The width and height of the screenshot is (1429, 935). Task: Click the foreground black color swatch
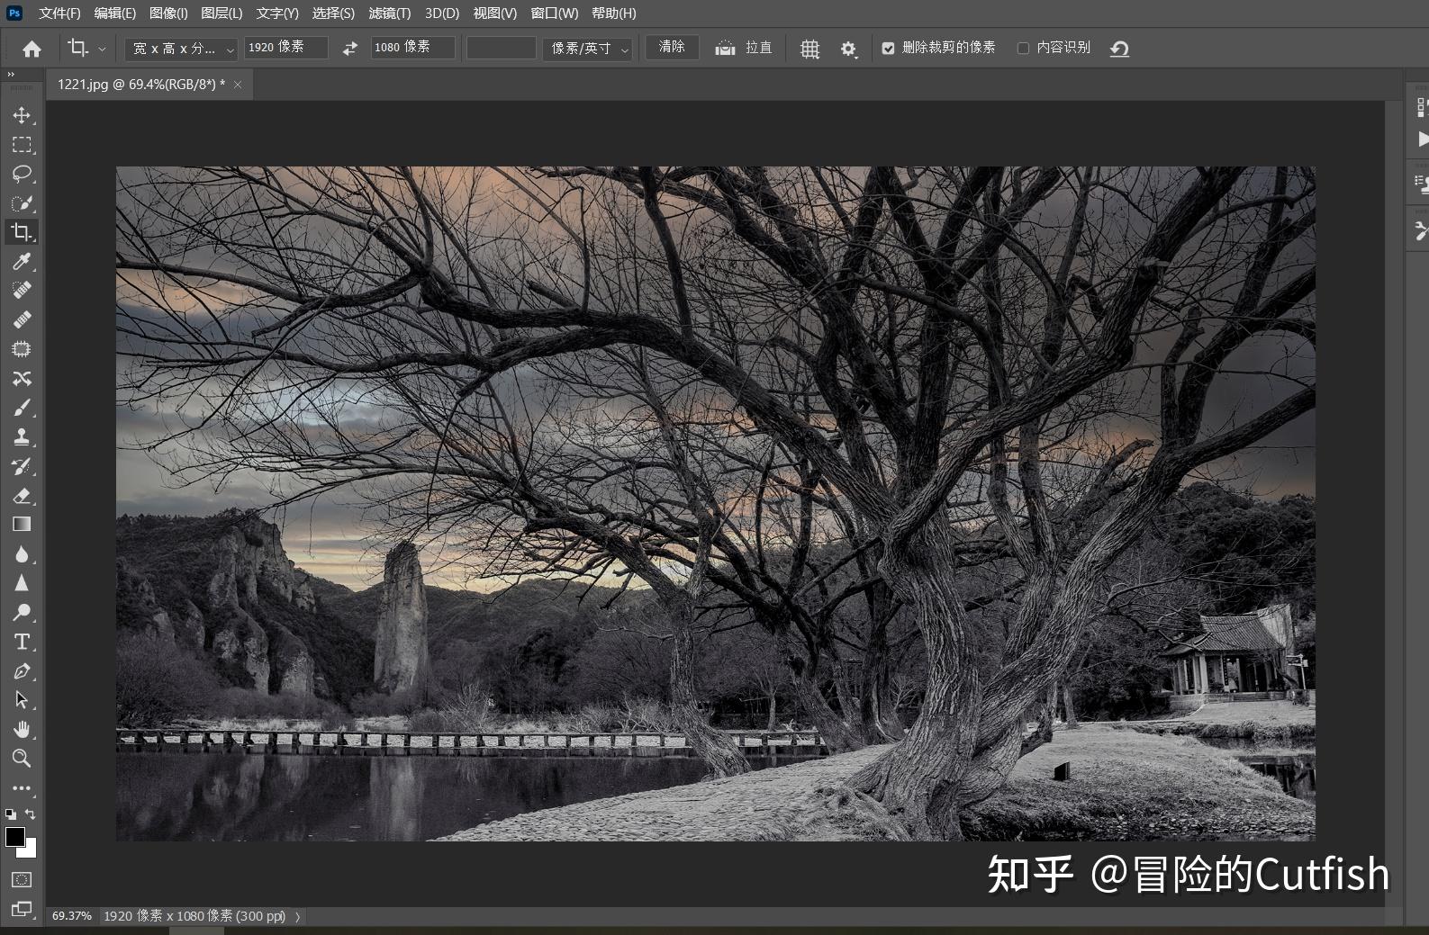(x=14, y=836)
